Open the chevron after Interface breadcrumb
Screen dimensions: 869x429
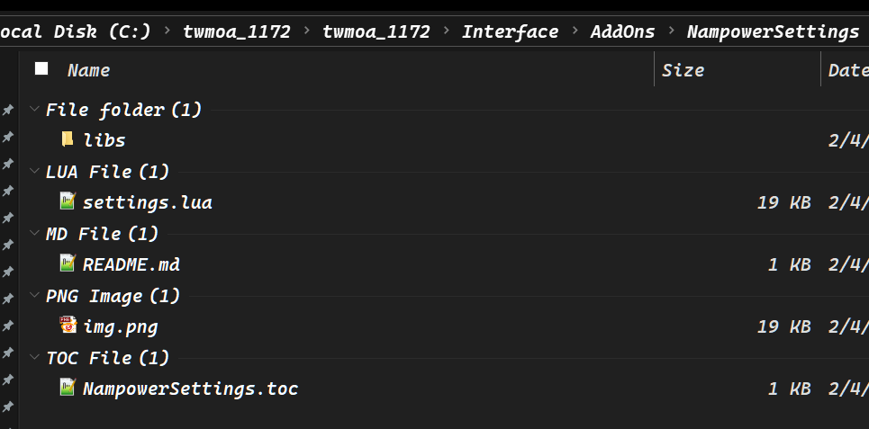(x=575, y=32)
